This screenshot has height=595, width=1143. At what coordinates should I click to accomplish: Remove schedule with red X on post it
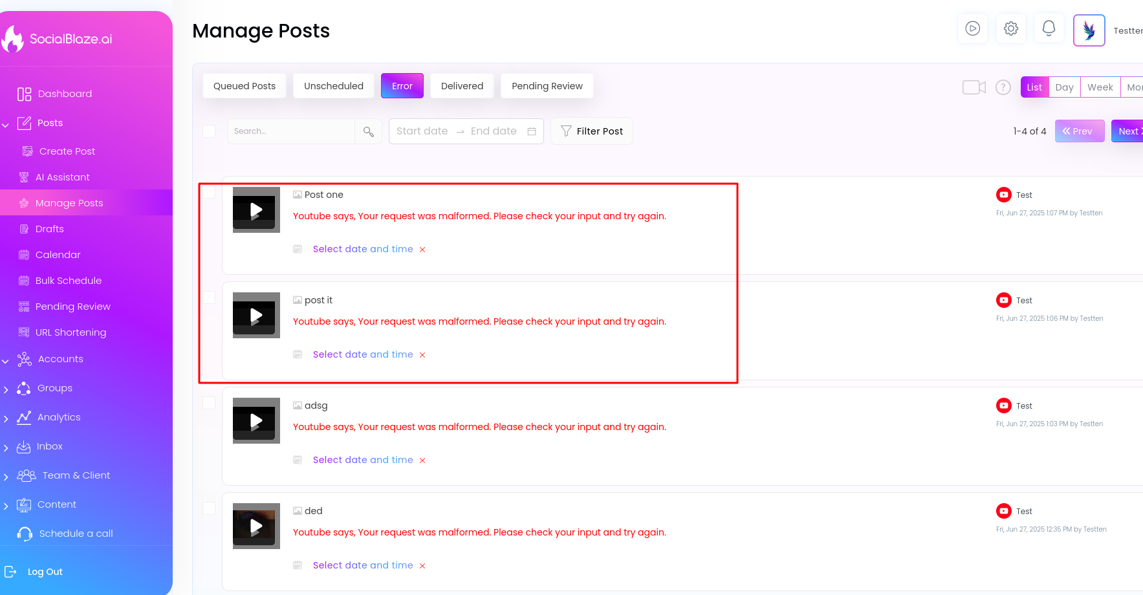[422, 355]
